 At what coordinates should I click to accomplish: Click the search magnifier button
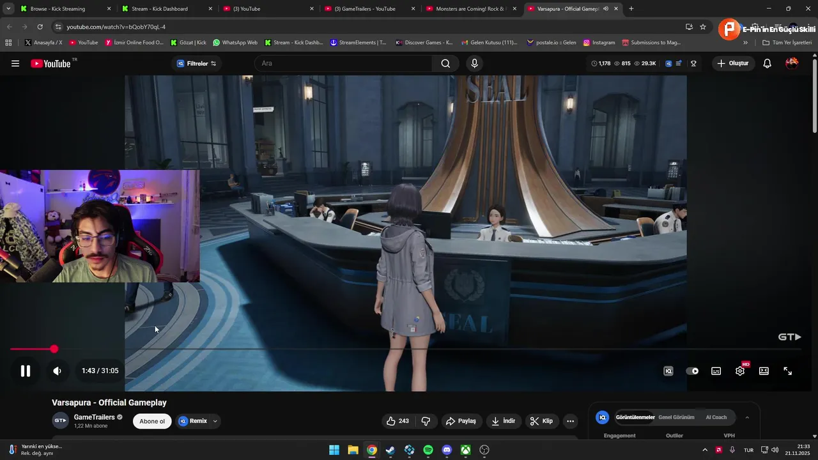(x=445, y=63)
